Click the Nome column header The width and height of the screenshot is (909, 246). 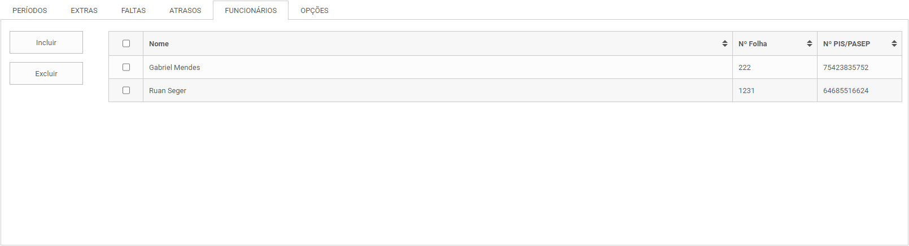pos(438,43)
